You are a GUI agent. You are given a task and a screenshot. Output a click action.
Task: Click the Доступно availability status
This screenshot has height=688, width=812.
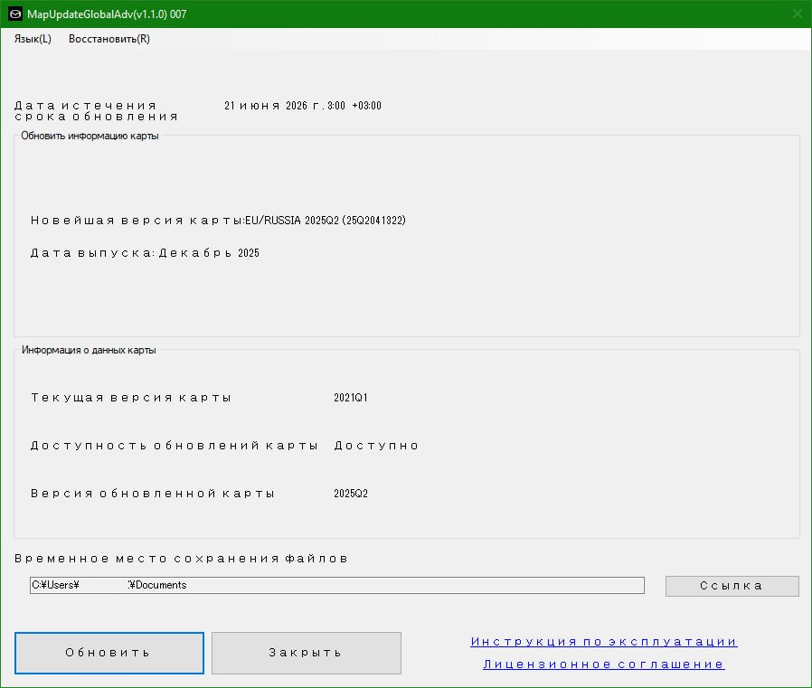[376, 446]
